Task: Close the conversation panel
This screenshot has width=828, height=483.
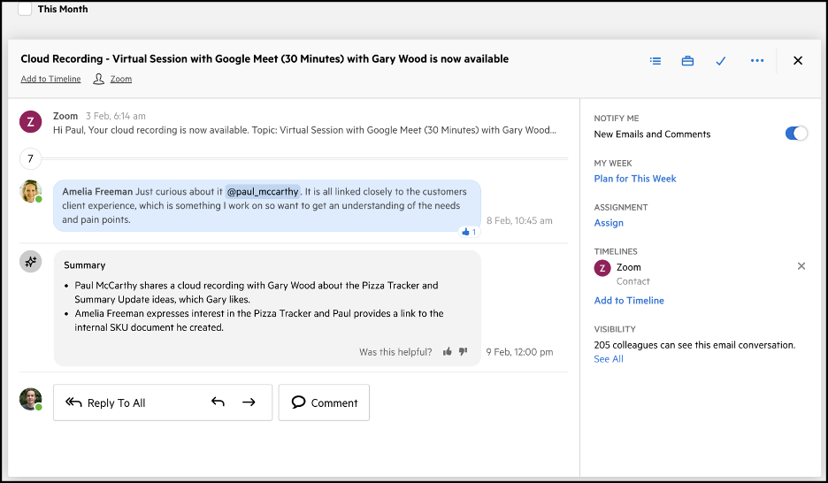Action: (x=798, y=61)
